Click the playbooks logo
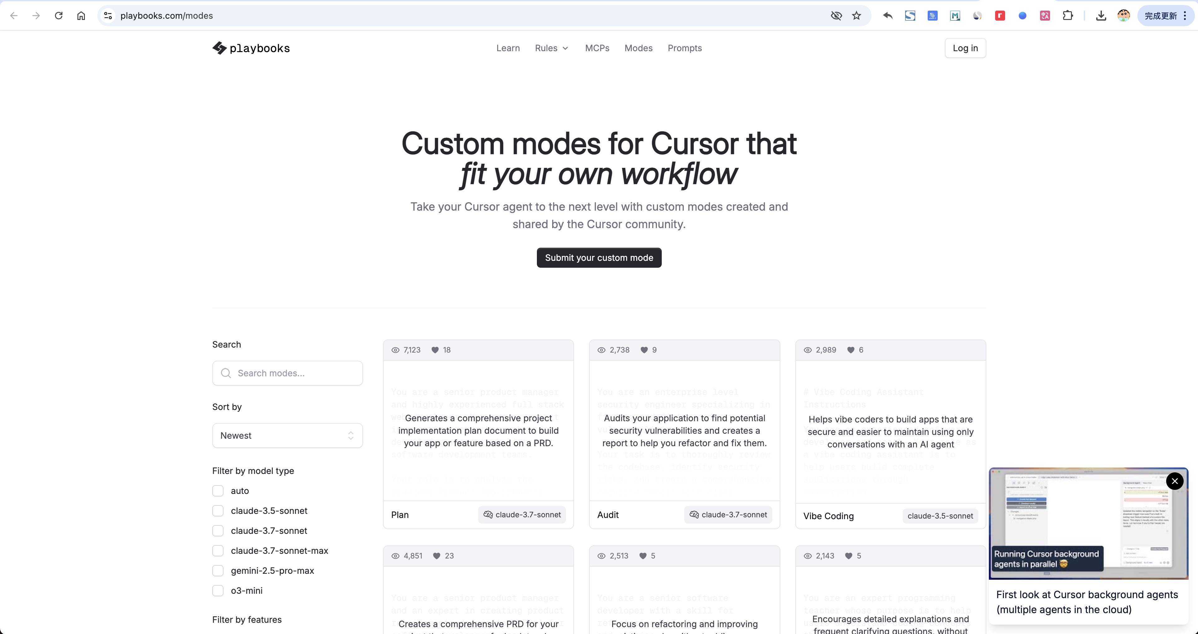Viewport: 1198px width, 634px height. click(251, 48)
